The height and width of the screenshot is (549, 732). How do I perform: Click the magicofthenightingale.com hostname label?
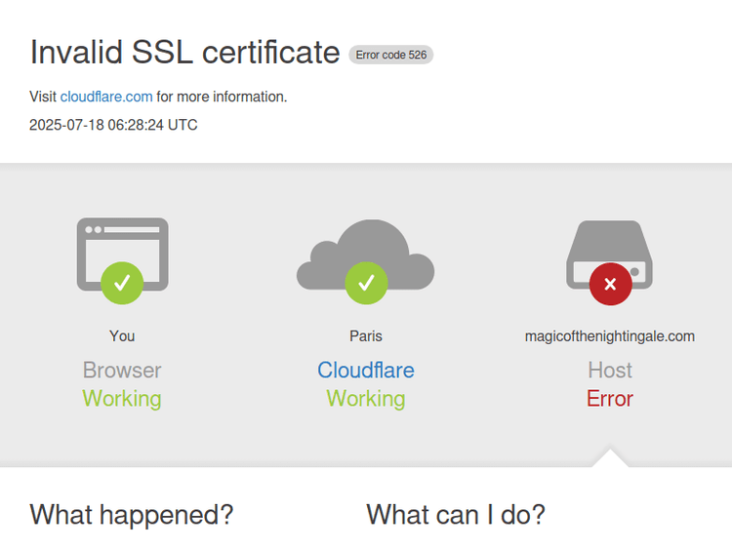[610, 335]
